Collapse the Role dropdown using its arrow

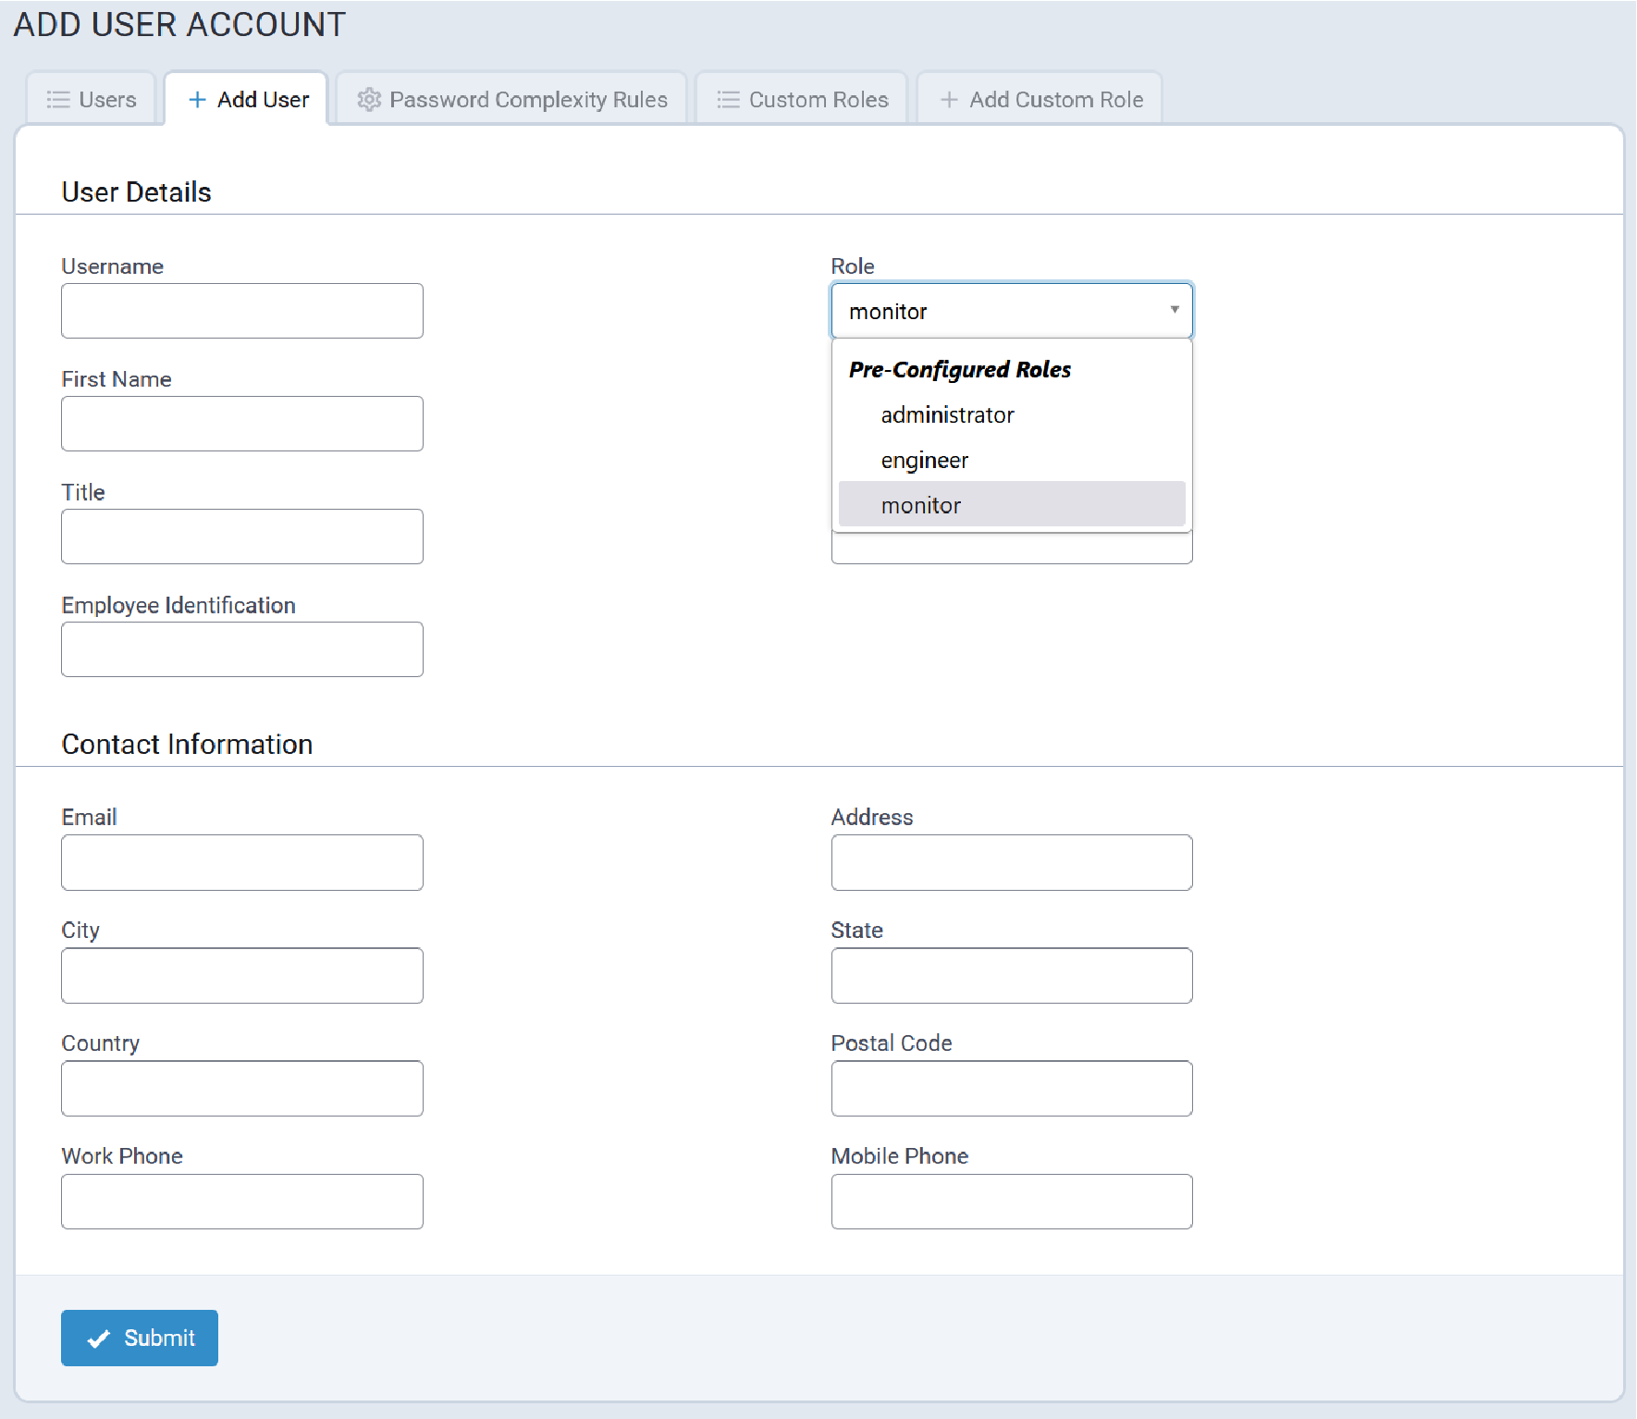click(1174, 310)
